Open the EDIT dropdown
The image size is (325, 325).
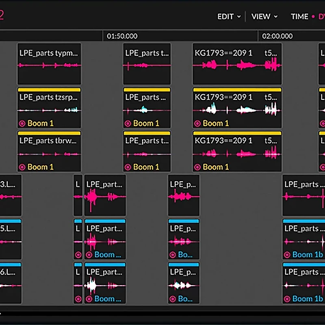pos(226,17)
